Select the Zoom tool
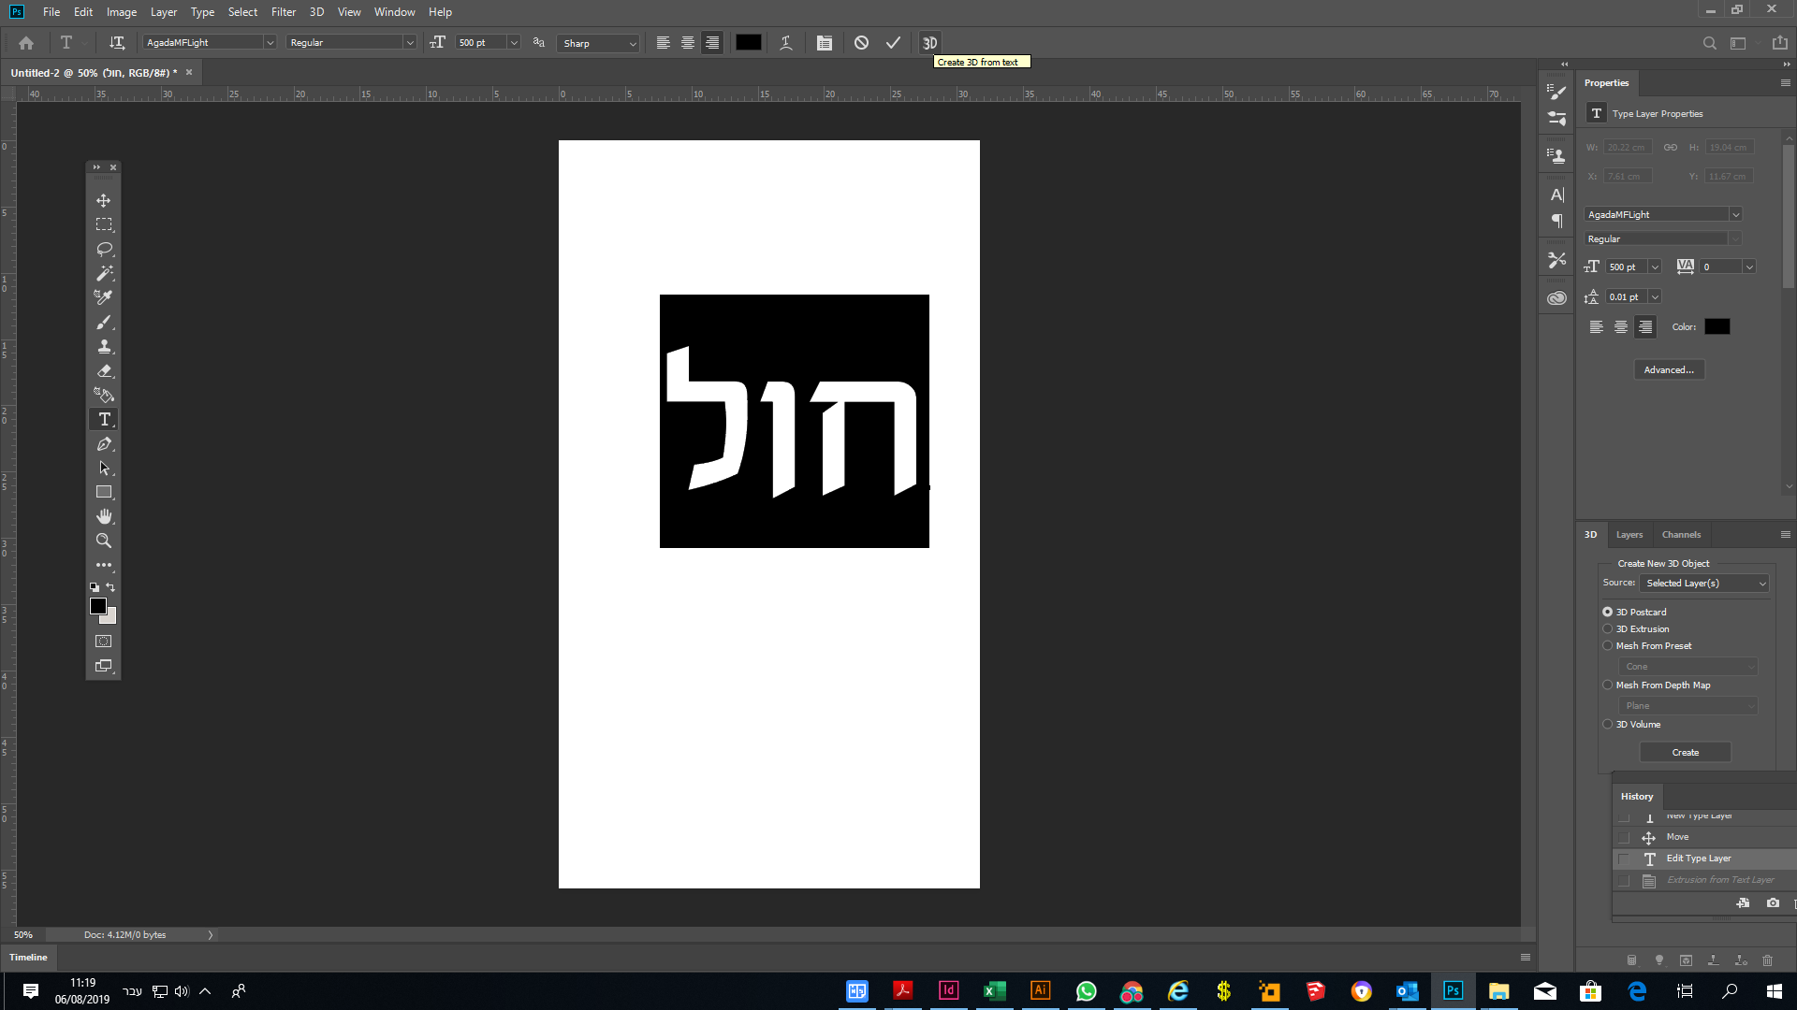 103,541
